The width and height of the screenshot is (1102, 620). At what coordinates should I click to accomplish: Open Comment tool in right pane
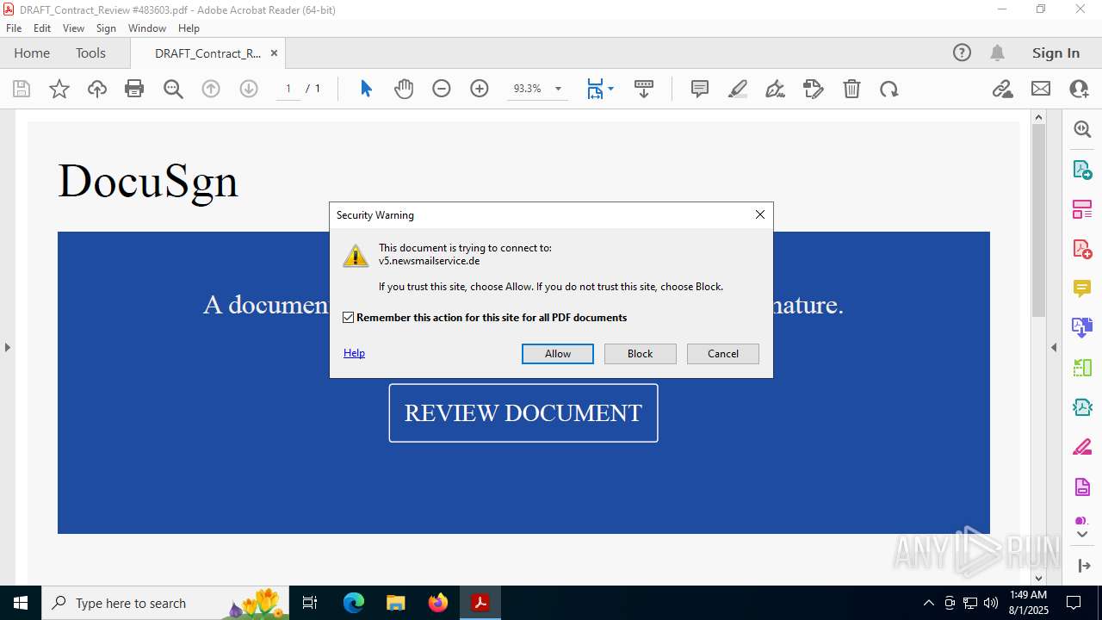pos(1082,288)
